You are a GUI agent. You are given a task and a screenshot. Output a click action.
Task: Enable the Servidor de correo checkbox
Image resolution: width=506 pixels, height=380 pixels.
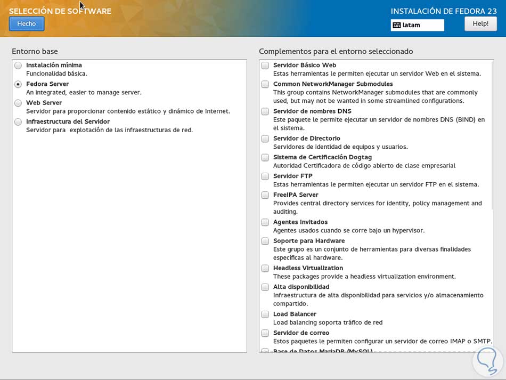(x=265, y=333)
